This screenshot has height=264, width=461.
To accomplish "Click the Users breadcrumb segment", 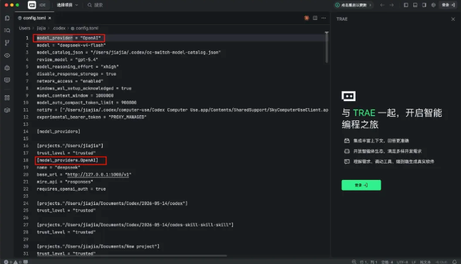I will click(24, 28).
